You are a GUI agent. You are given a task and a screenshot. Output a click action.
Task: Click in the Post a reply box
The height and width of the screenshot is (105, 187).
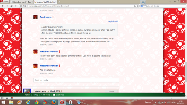point(76,80)
